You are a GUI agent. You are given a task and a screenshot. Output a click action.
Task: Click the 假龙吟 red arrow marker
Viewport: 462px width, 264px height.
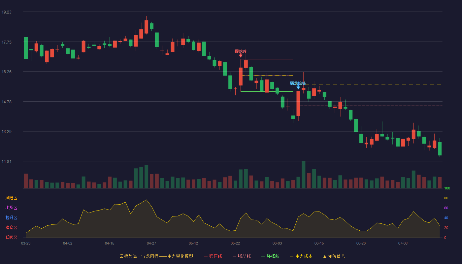coord(241,55)
